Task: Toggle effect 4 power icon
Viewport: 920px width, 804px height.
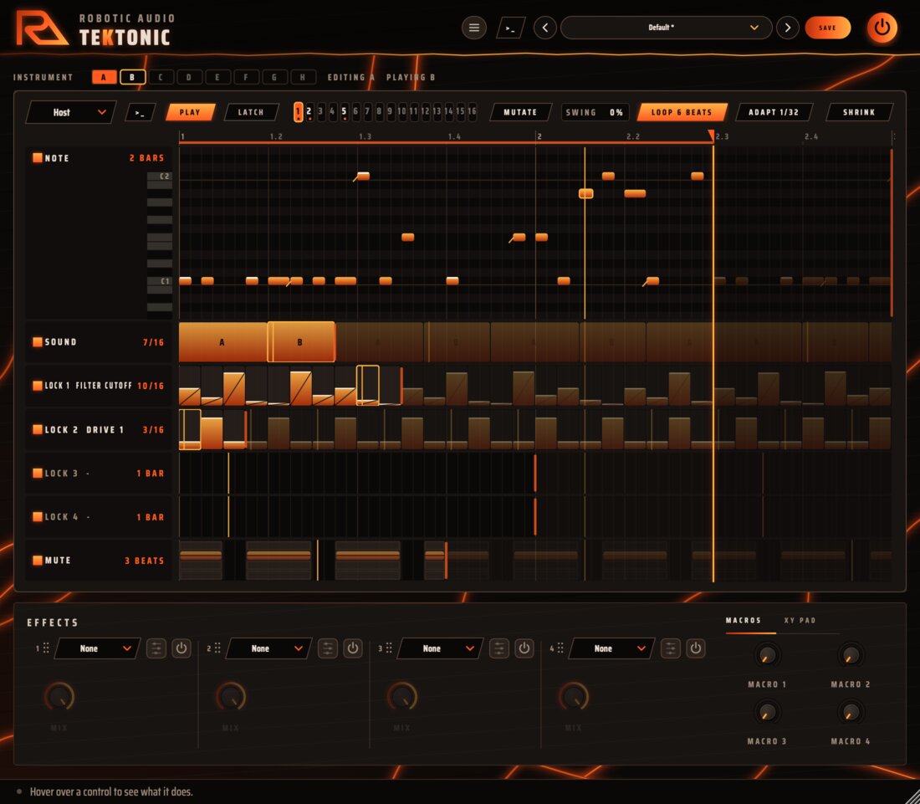Action: tap(695, 648)
